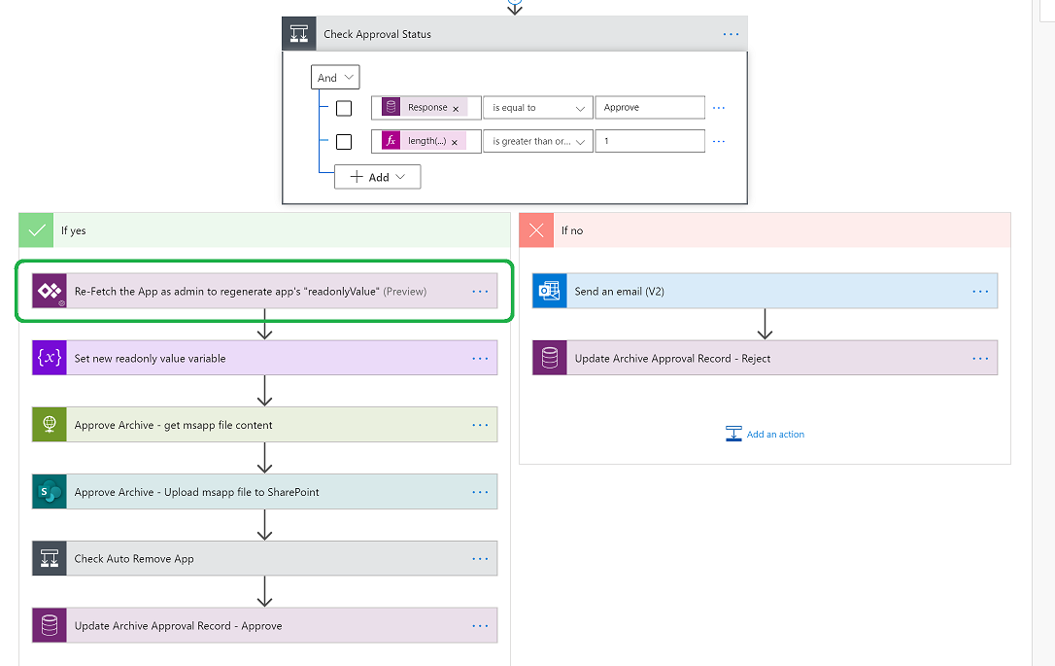The image size is (1055, 666).
Task: Click the Approve value input field
Action: (650, 108)
